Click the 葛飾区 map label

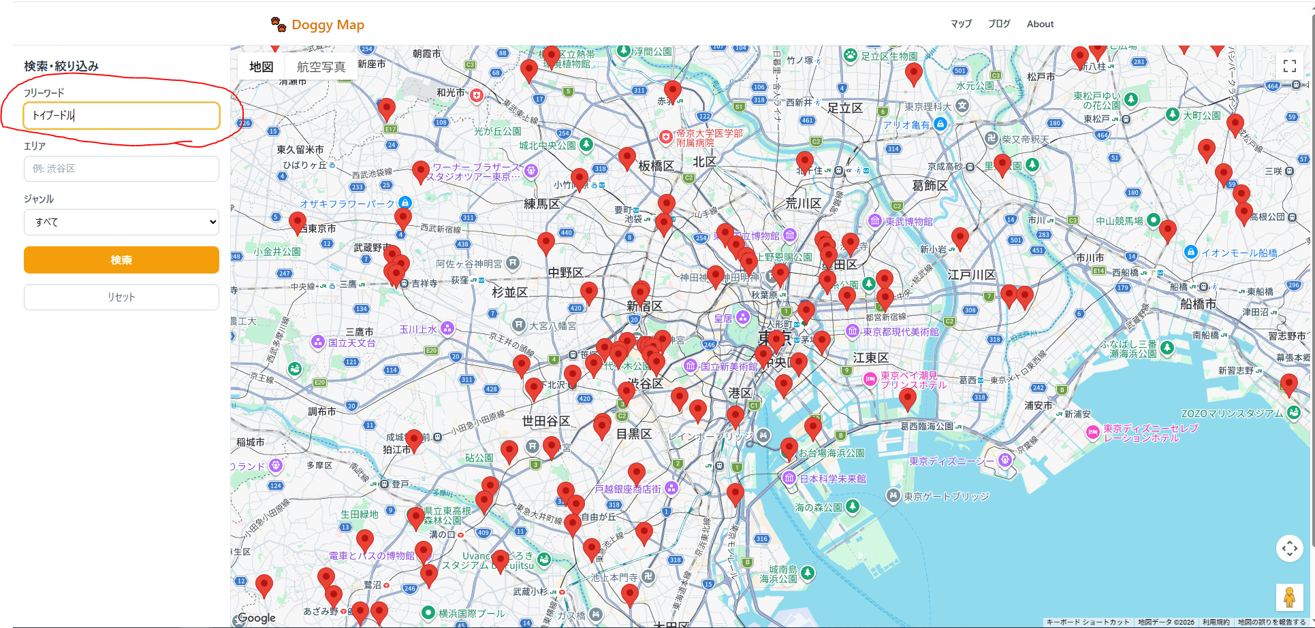click(x=930, y=186)
